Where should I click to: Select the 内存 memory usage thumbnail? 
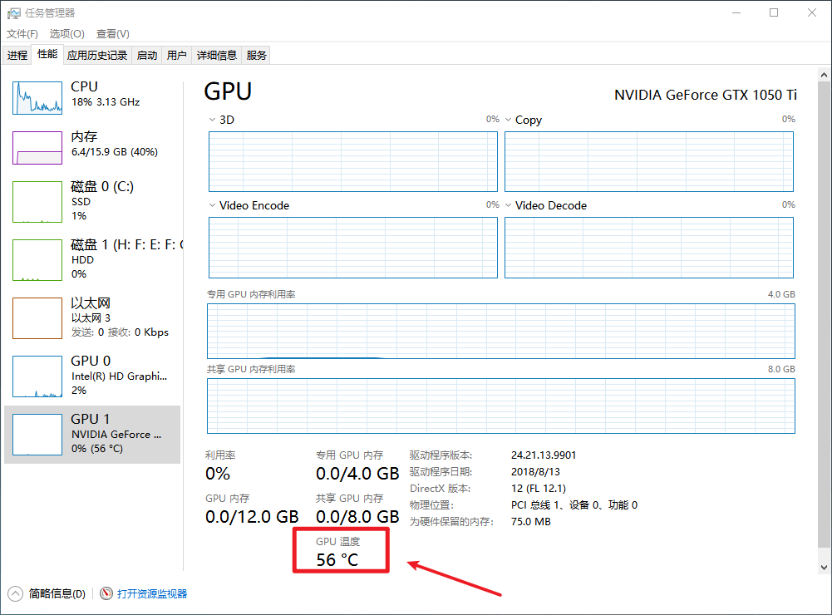pos(37,148)
